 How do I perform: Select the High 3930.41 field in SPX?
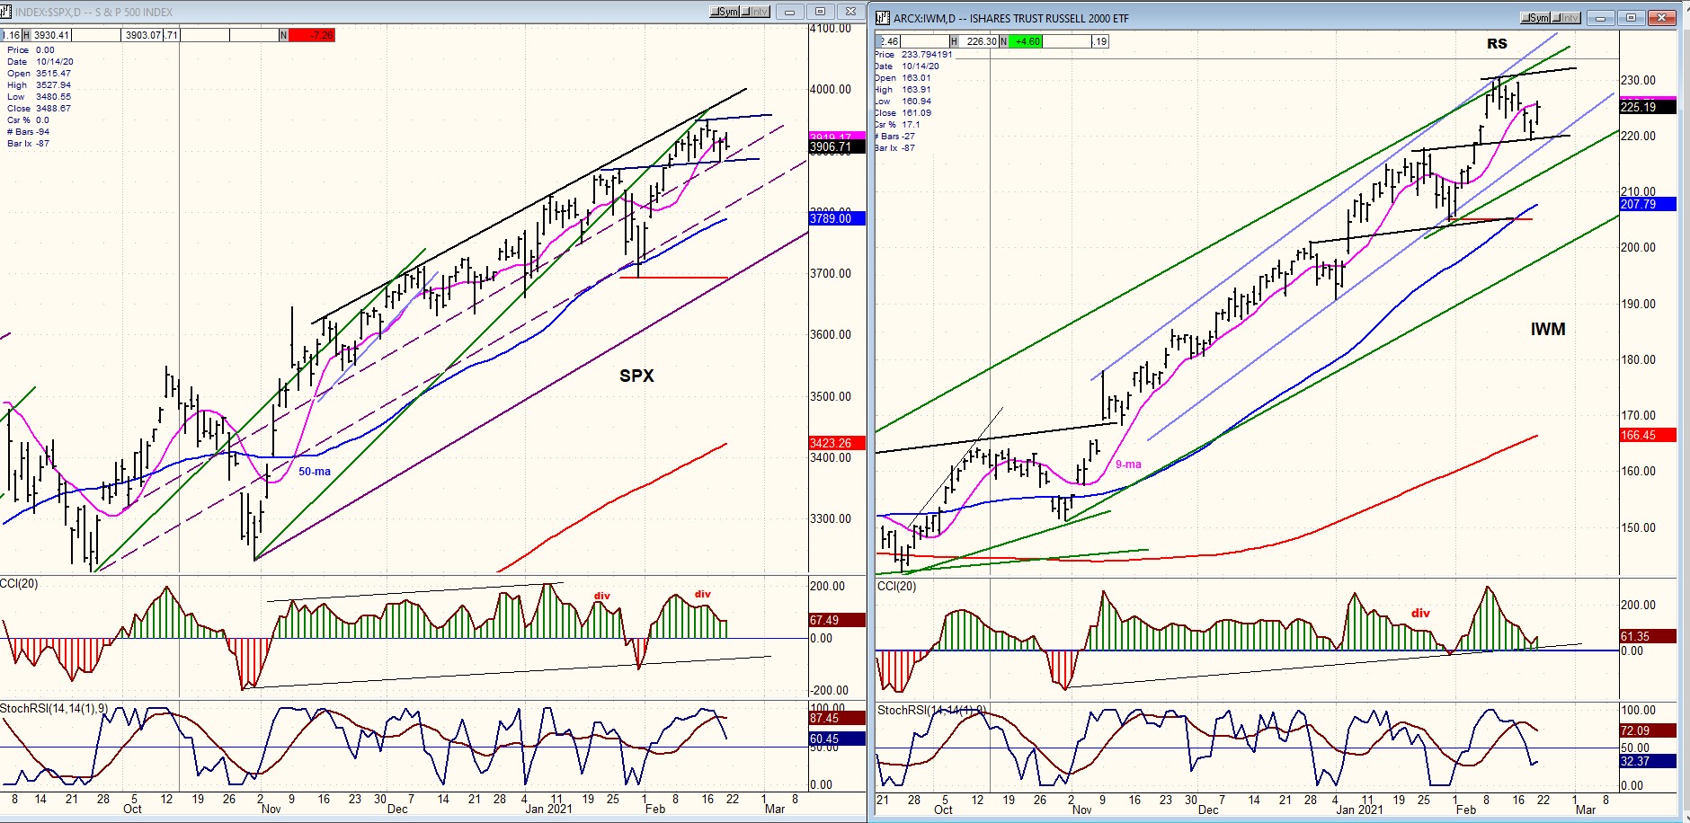[x=52, y=35]
